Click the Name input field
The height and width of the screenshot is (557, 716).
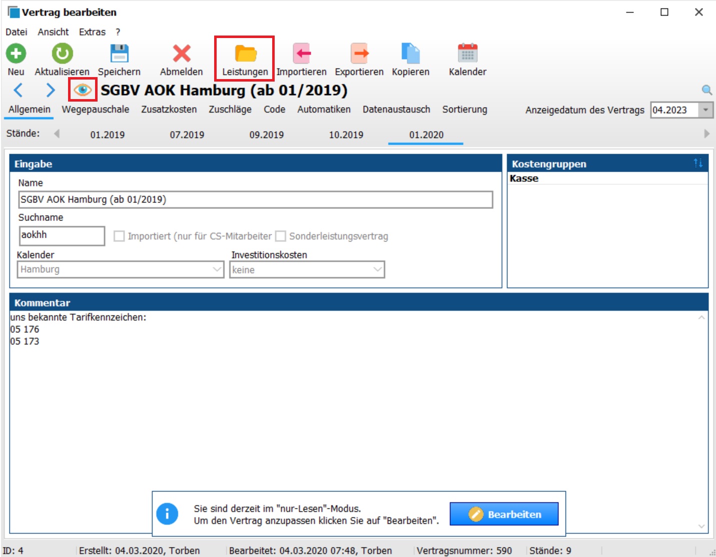(256, 199)
